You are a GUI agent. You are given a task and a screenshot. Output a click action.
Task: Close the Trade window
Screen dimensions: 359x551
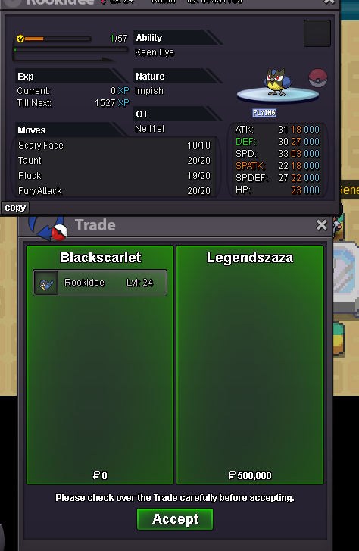pos(321,225)
